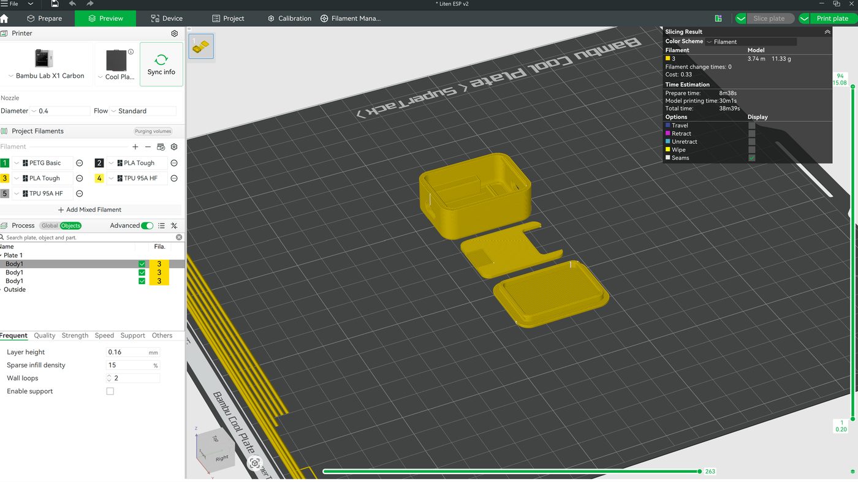Viewport: 858px width, 482px height.
Task: Open more options for PETG Basic filament
Action: click(80, 163)
